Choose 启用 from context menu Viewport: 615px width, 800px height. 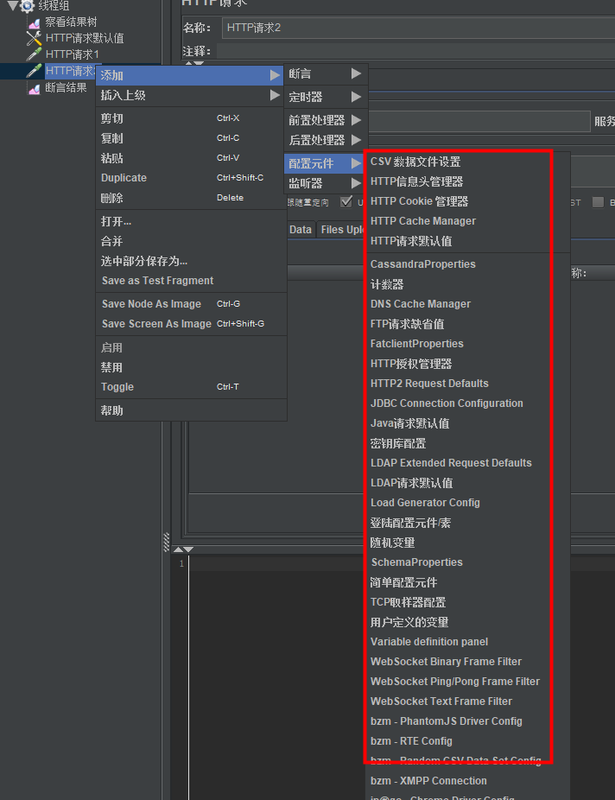tap(191, 348)
